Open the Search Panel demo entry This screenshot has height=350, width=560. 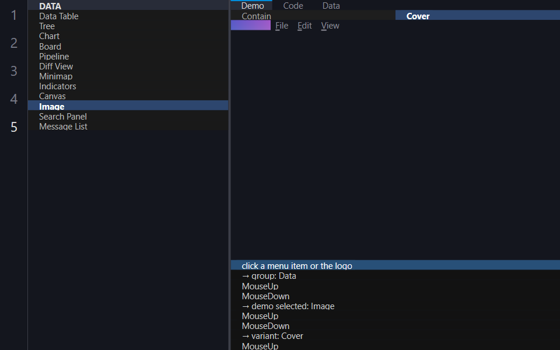[128, 116]
